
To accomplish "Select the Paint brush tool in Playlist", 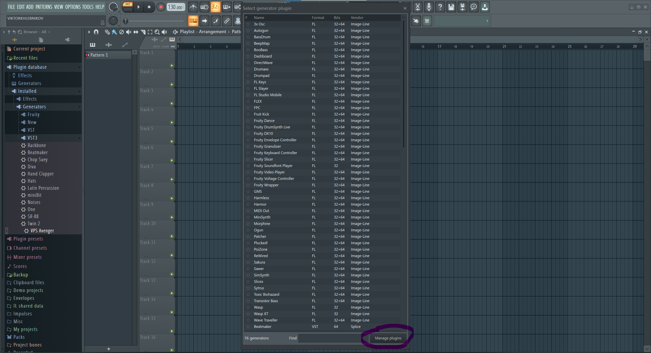I will [x=114, y=32].
